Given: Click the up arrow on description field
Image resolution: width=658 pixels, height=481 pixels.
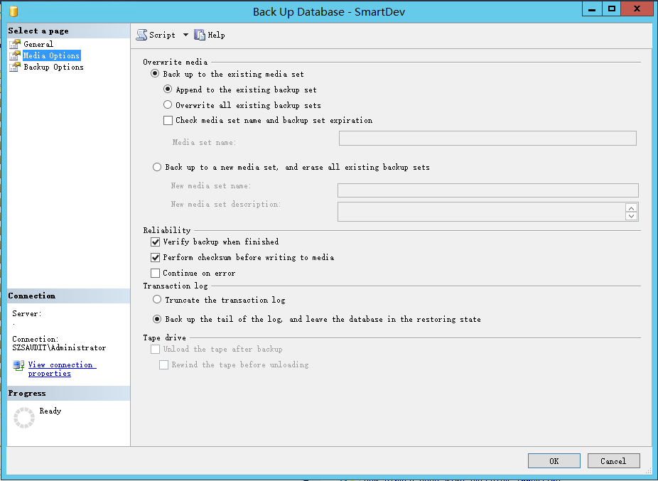Looking at the screenshot, I should pyautogui.click(x=631, y=208).
